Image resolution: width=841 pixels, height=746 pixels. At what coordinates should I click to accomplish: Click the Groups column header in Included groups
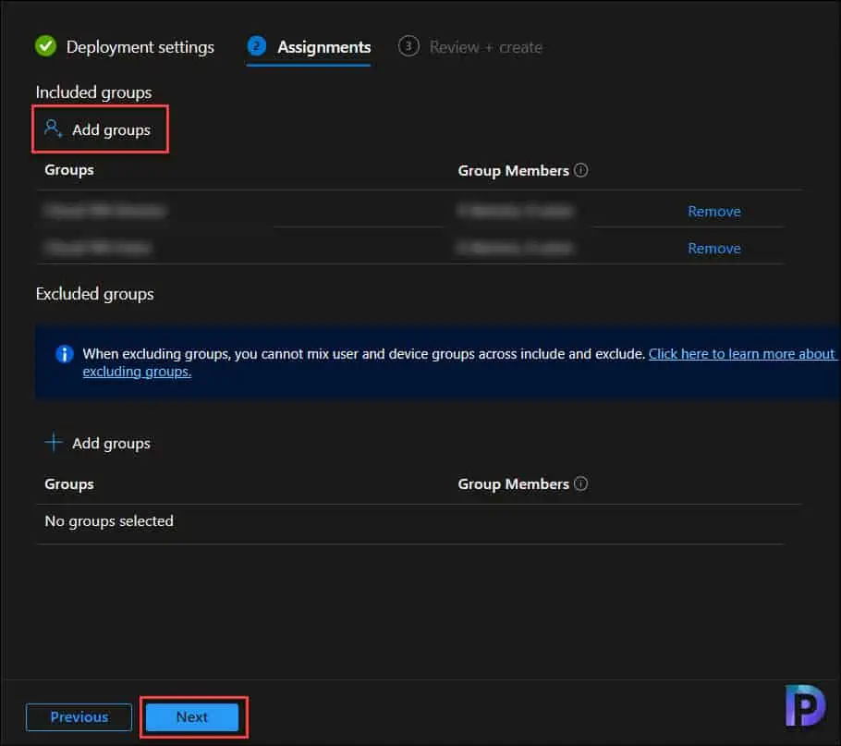click(69, 170)
